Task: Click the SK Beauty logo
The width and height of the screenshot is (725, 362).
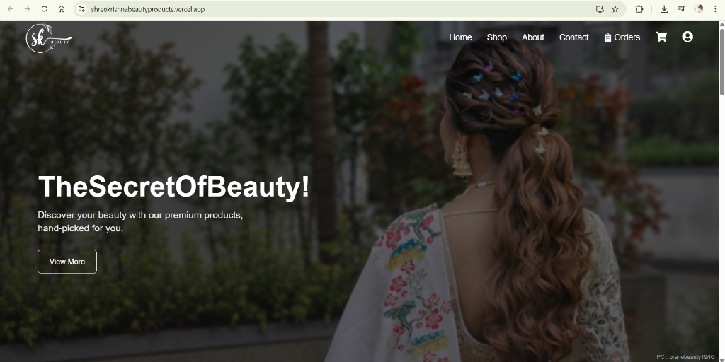Action: pyautogui.click(x=49, y=38)
